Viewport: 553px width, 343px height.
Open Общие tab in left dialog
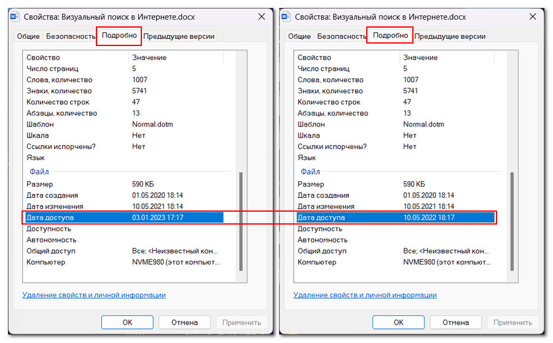[x=28, y=36]
